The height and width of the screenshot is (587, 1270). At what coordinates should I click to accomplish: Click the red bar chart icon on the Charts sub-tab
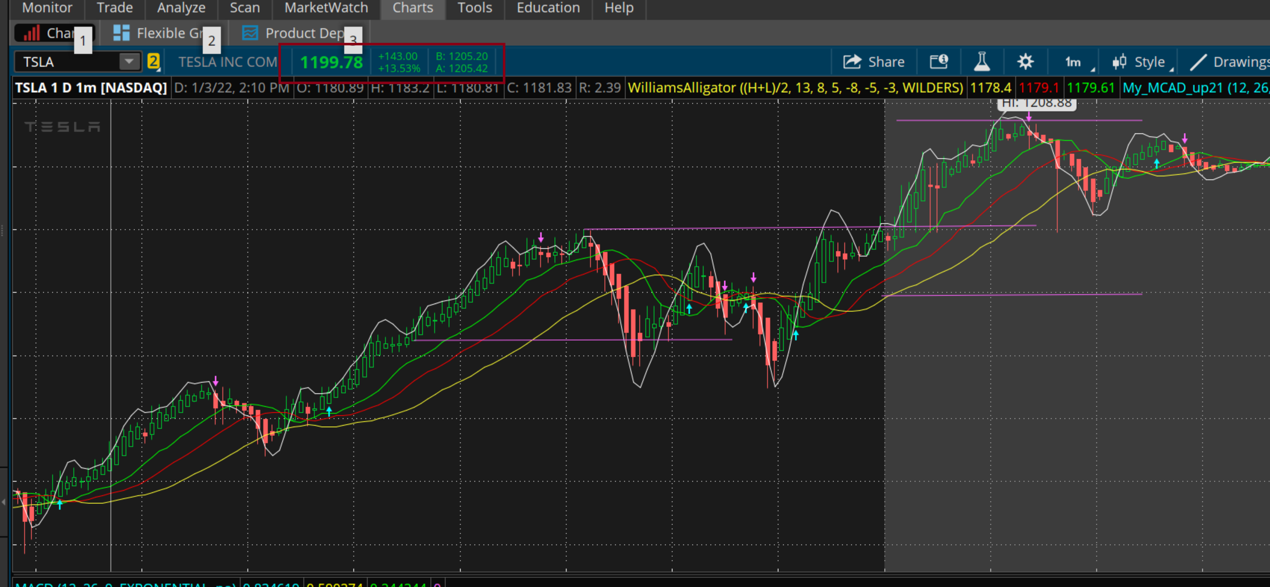[x=31, y=33]
